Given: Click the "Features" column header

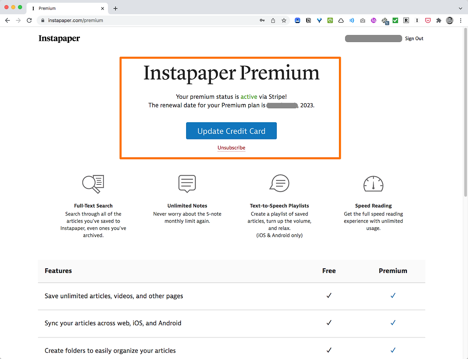Looking at the screenshot, I should (x=58, y=271).
